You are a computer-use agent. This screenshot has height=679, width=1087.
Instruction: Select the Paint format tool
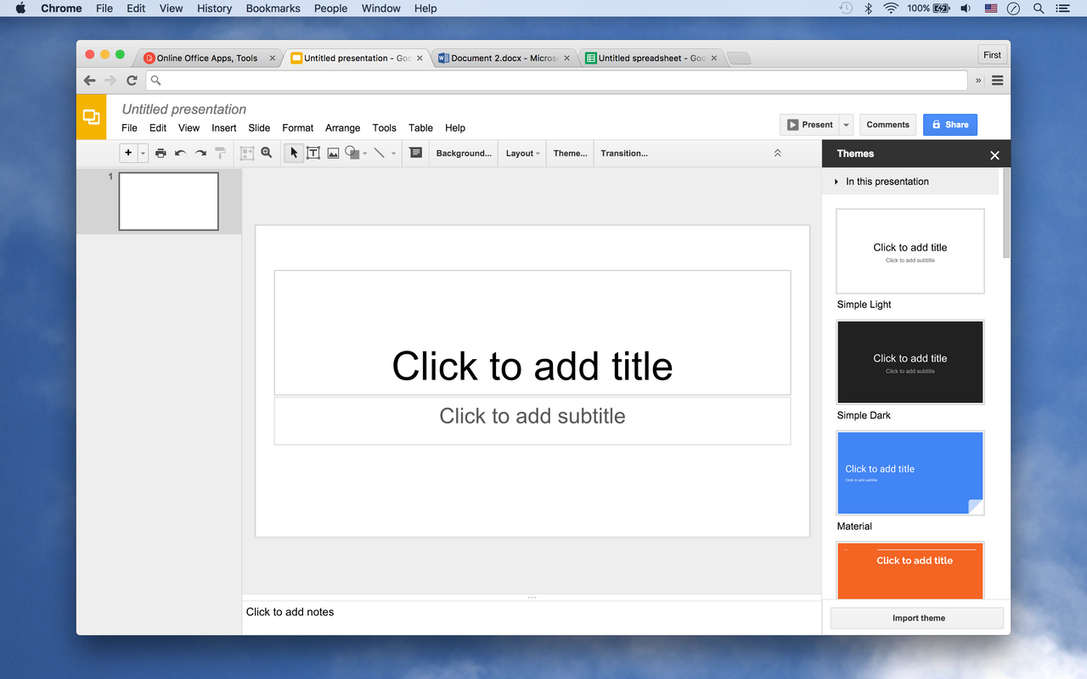[220, 153]
